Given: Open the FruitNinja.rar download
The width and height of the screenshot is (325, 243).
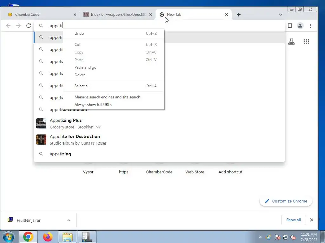Looking at the screenshot, I should (29, 220).
